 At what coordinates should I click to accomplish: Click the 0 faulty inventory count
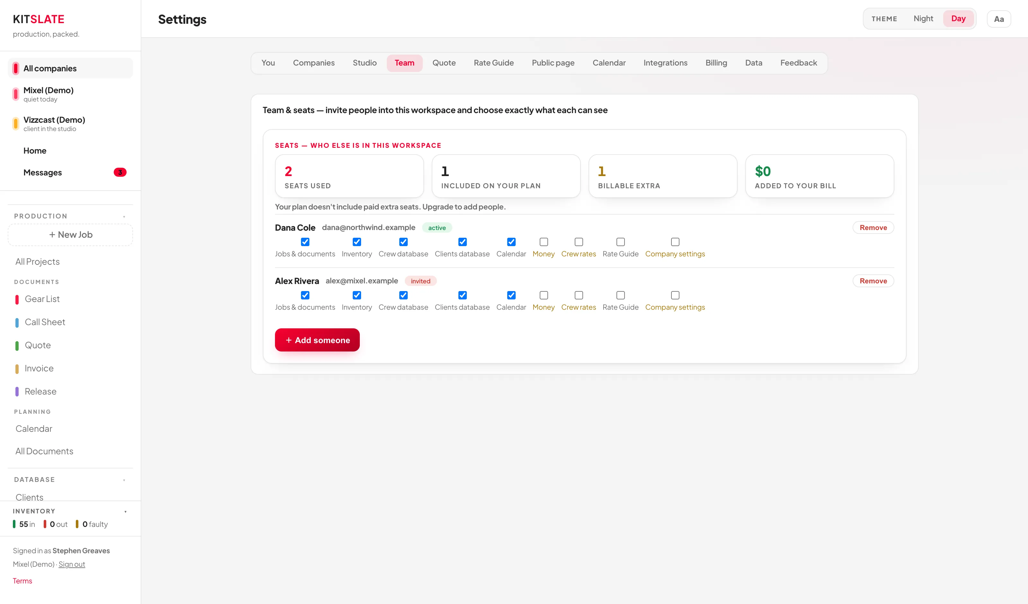point(92,524)
